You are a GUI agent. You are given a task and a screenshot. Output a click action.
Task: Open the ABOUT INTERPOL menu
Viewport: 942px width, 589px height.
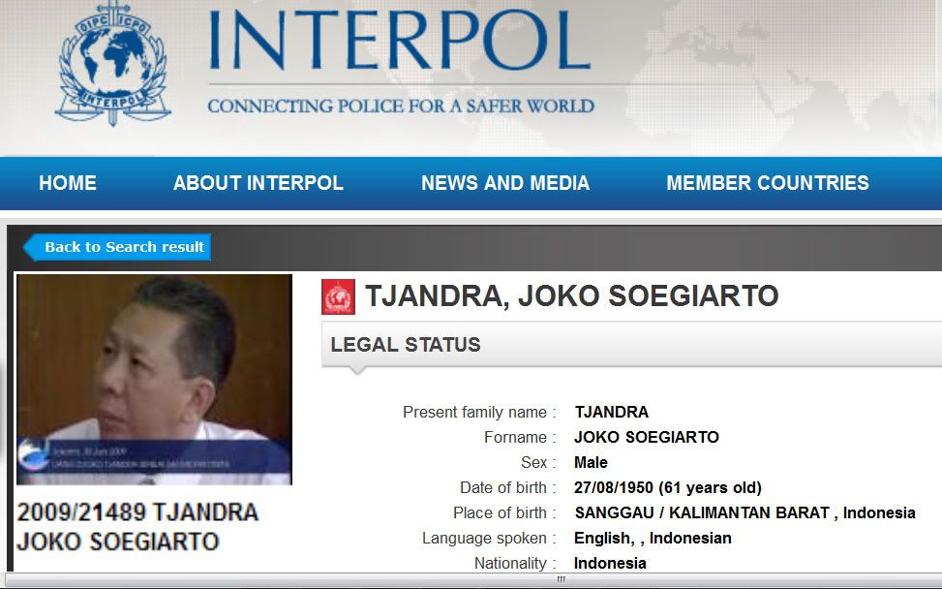[x=258, y=183]
